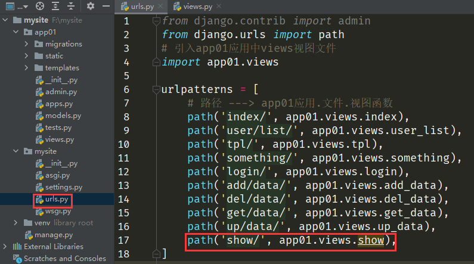Click the app01 folder icon
Screen dimensions: 474x264
(x=28, y=32)
